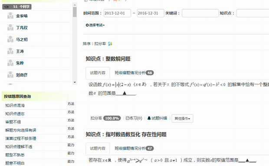
Task: Click the 关键词 input field
Action: coord(200,13)
